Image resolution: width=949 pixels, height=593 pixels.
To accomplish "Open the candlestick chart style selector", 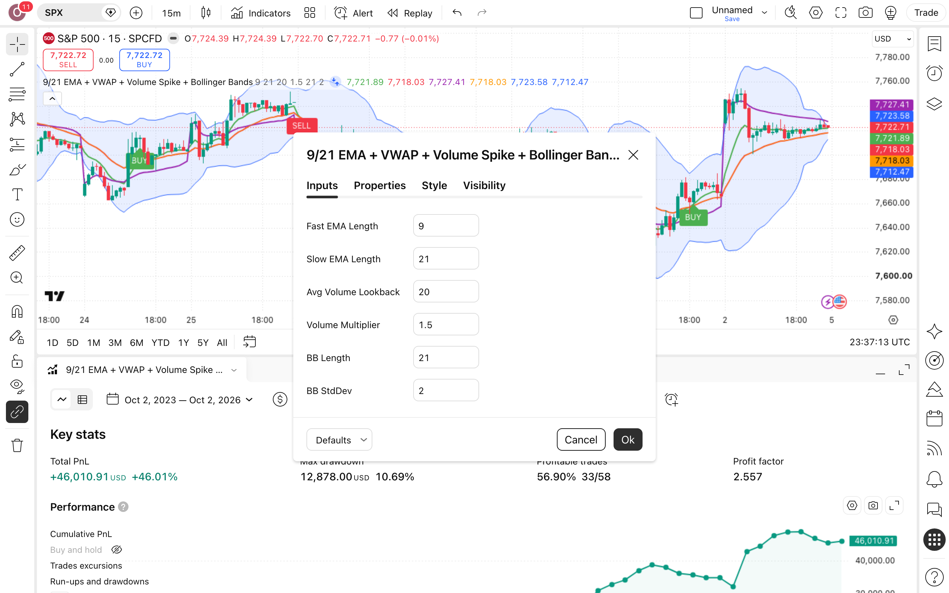I will (x=206, y=13).
